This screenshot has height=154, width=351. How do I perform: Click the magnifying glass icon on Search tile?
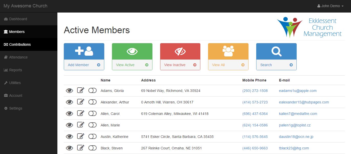click(x=276, y=51)
